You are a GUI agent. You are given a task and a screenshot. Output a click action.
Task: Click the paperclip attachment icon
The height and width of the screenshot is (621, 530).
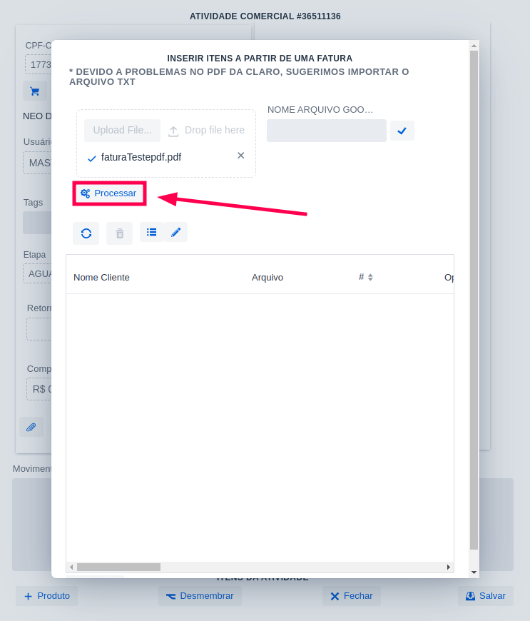(x=31, y=427)
